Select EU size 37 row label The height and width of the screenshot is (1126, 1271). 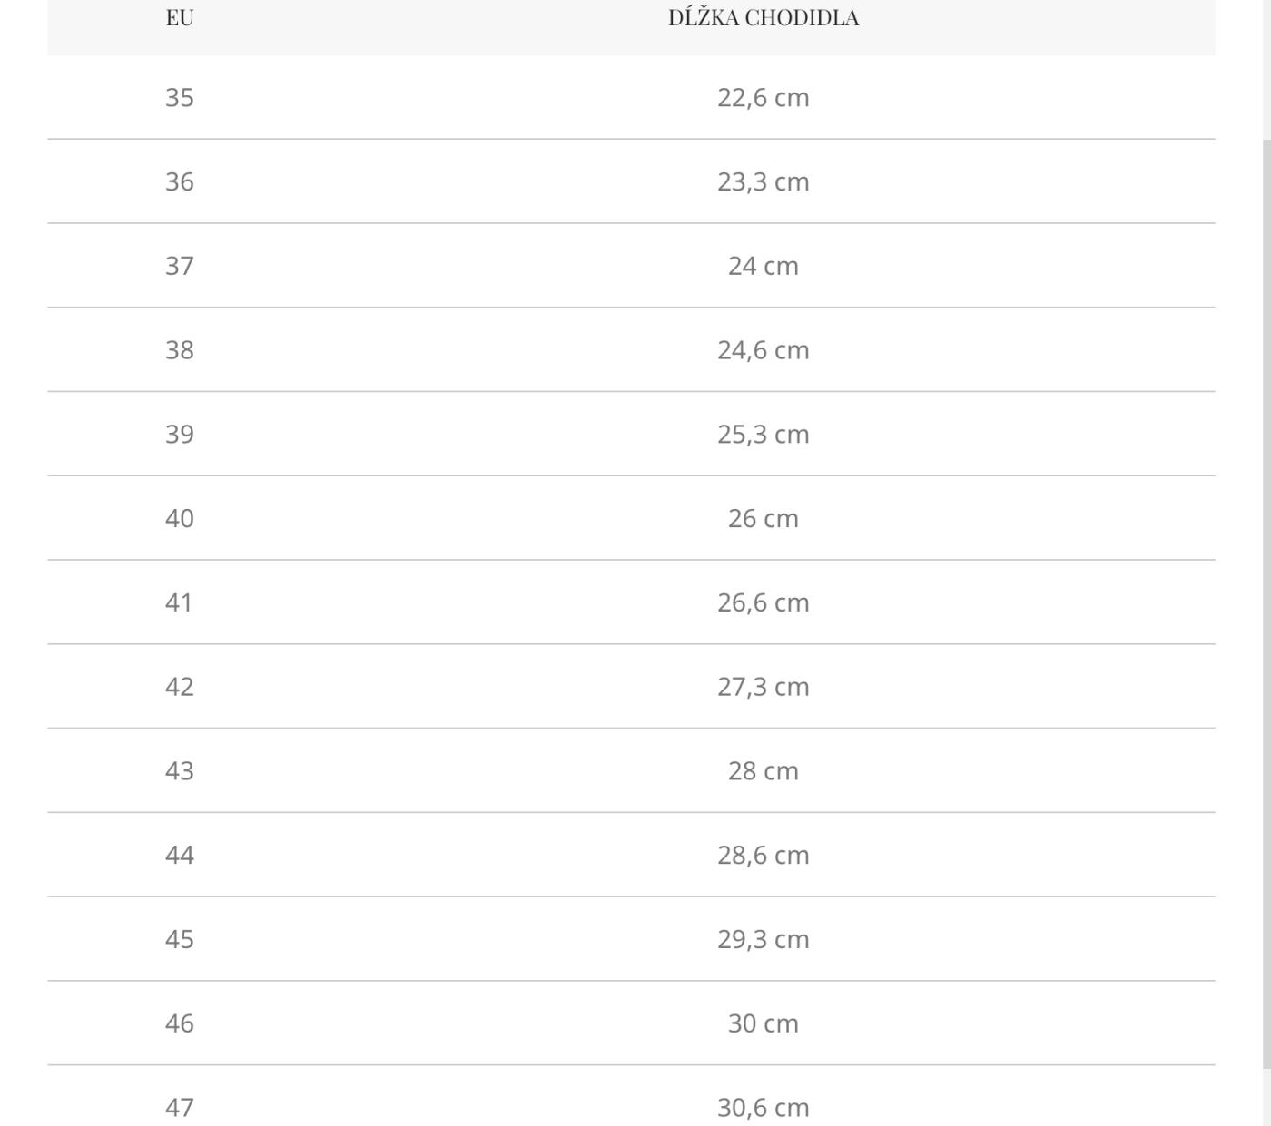180,266
